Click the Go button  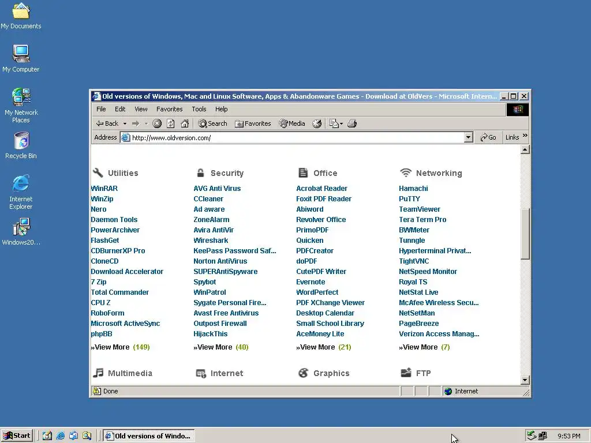(x=488, y=137)
